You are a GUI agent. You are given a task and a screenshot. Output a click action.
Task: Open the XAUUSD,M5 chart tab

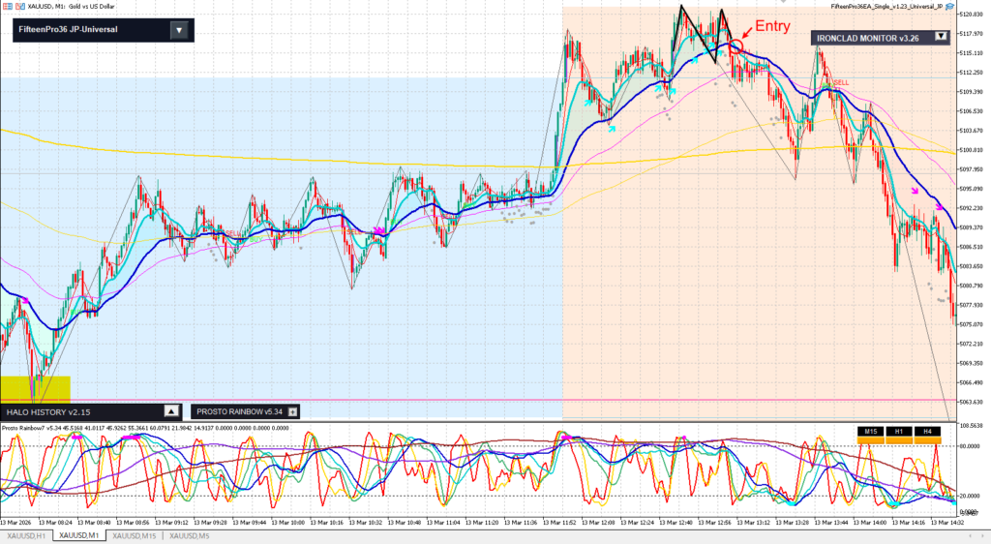[188, 535]
